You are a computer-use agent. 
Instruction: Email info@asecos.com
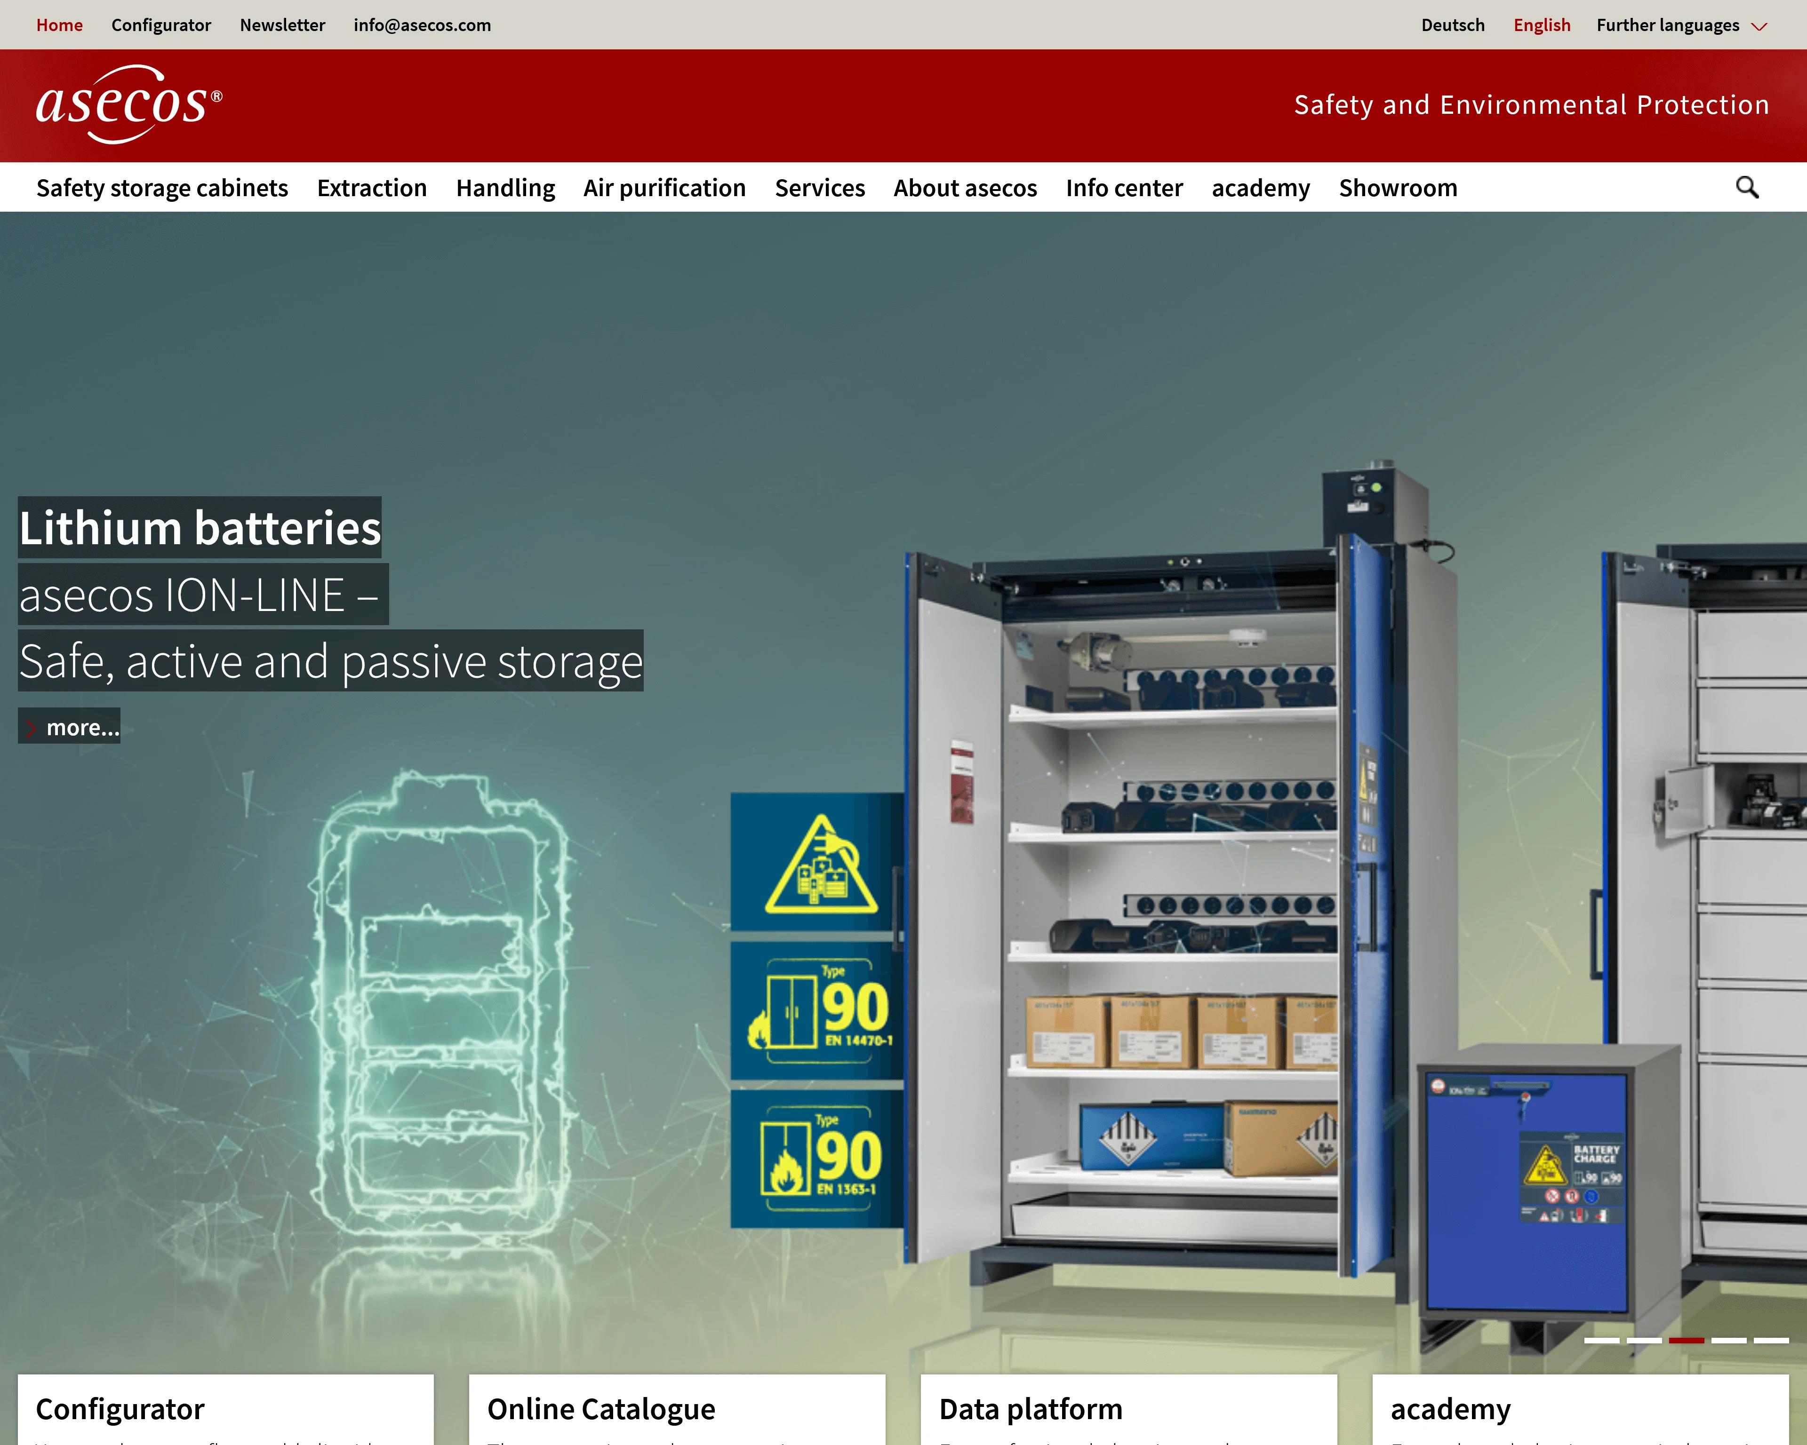point(423,25)
